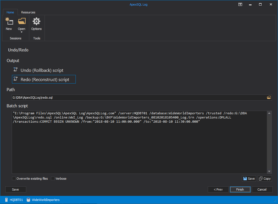
Task: Minimize the ApexSQL Log window
Action: [250, 5]
